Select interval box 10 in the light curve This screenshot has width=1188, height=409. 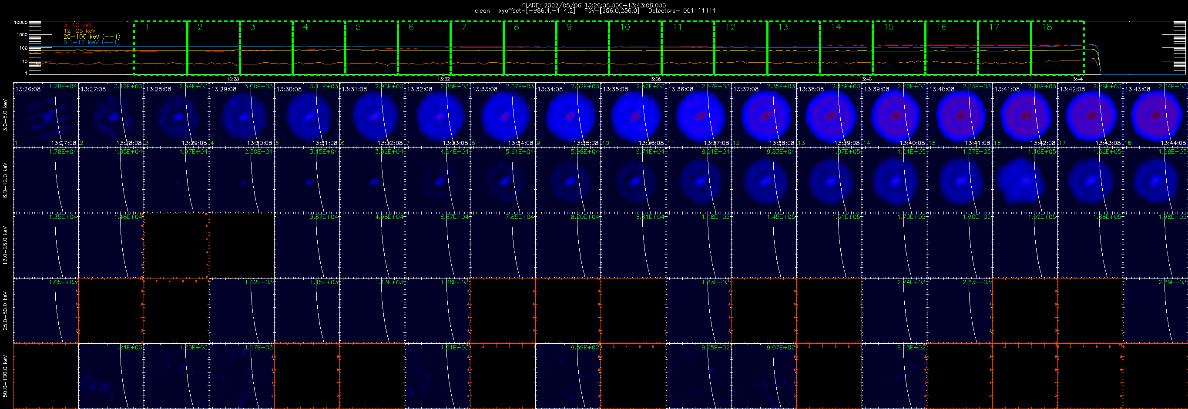635,47
